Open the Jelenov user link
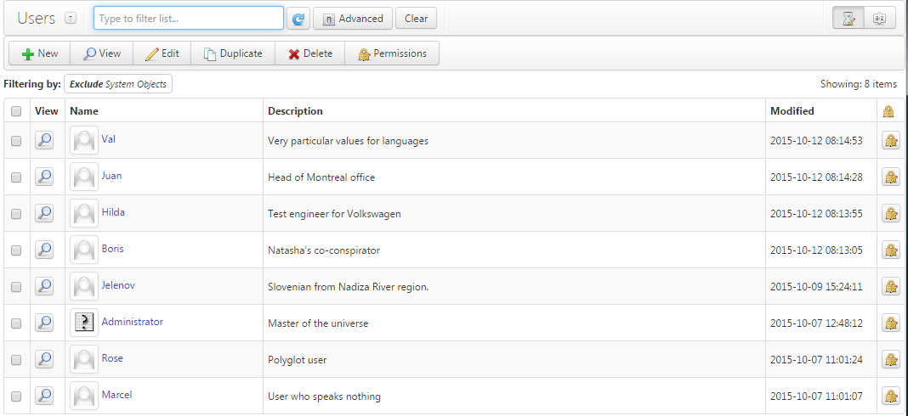 tap(118, 284)
